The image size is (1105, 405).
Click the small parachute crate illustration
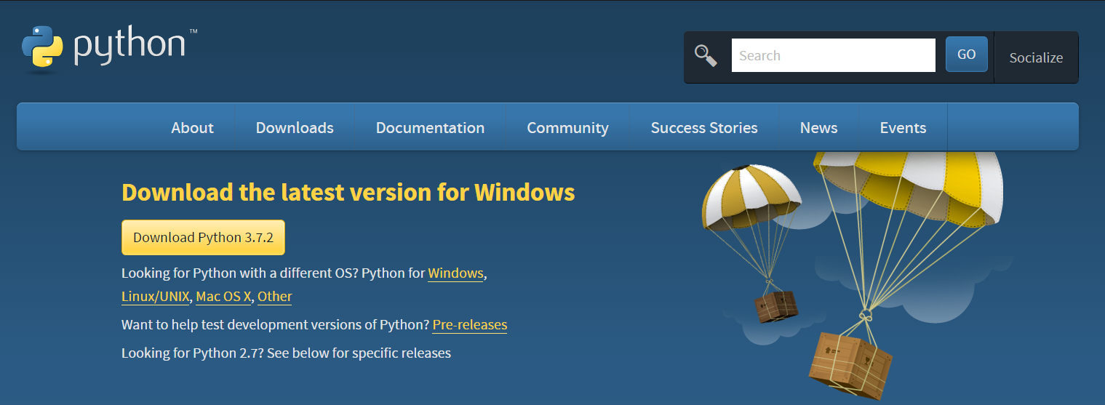774,305
